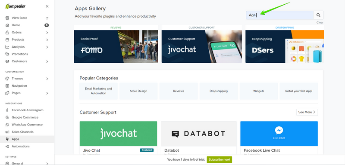Click the Themes palette icon
The width and height of the screenshot is (345, 165).
click(7, 79)
